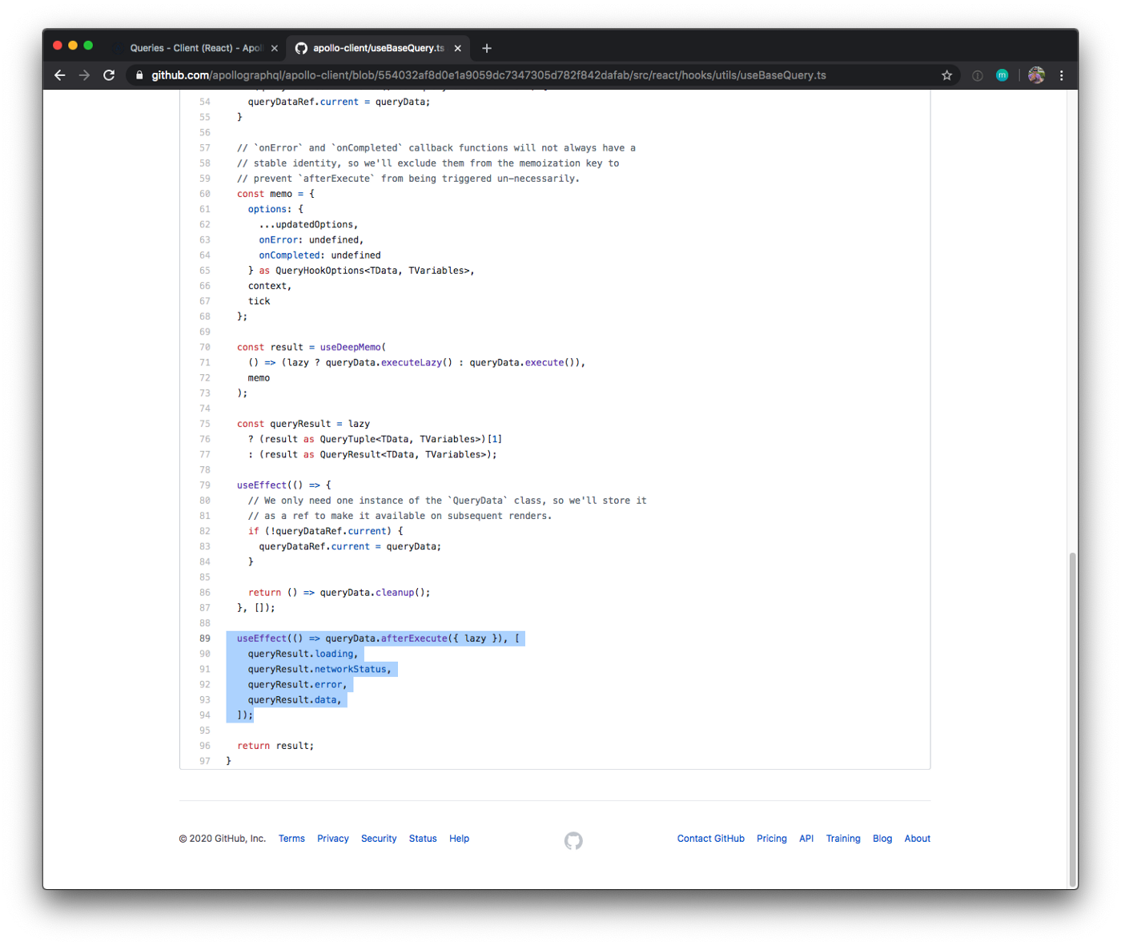Open a new browser tab
Viewport: 1121px width, 946px height.
click(x=486, y=48)
